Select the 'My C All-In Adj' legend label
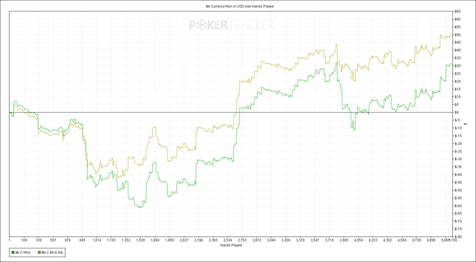The height and width of the screenshot is (262, 476). [x=52, y=252]
